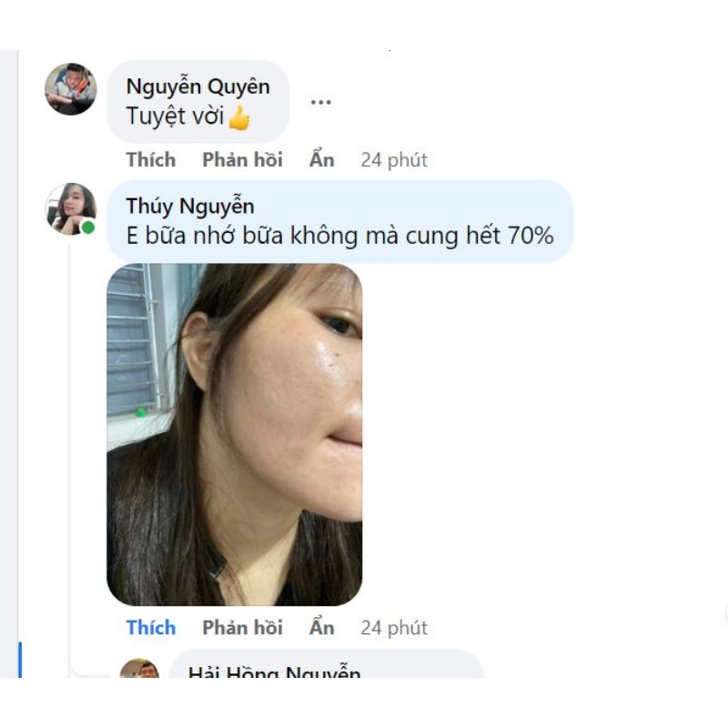Image resolution: width=728 pixels, height=728 pixels.
Task: Open 24 phút timestamp under the photo
Action: pos(394,628)
